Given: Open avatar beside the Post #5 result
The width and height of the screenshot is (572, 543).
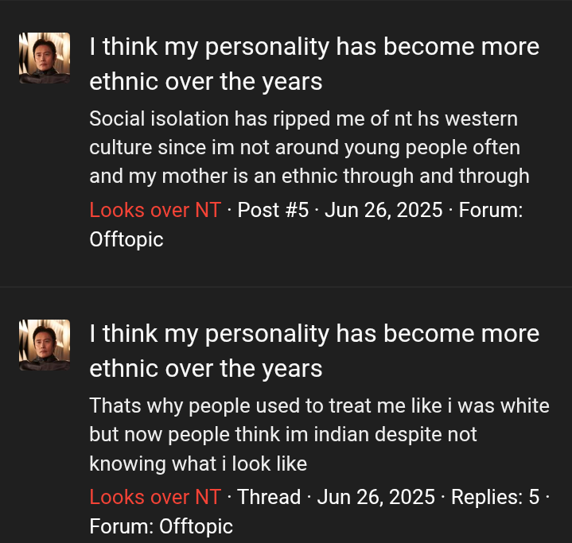Looking at the screenshot, I should (x=45, y=58).
